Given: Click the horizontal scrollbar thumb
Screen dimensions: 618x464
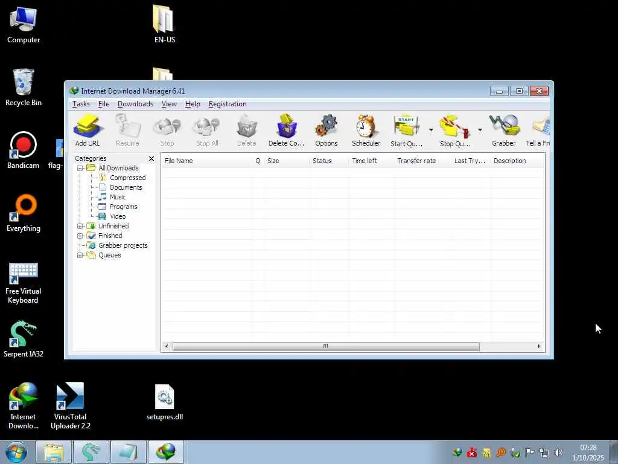Looking at the screenshot, I should pyautogui.click(x=326, y=346).
